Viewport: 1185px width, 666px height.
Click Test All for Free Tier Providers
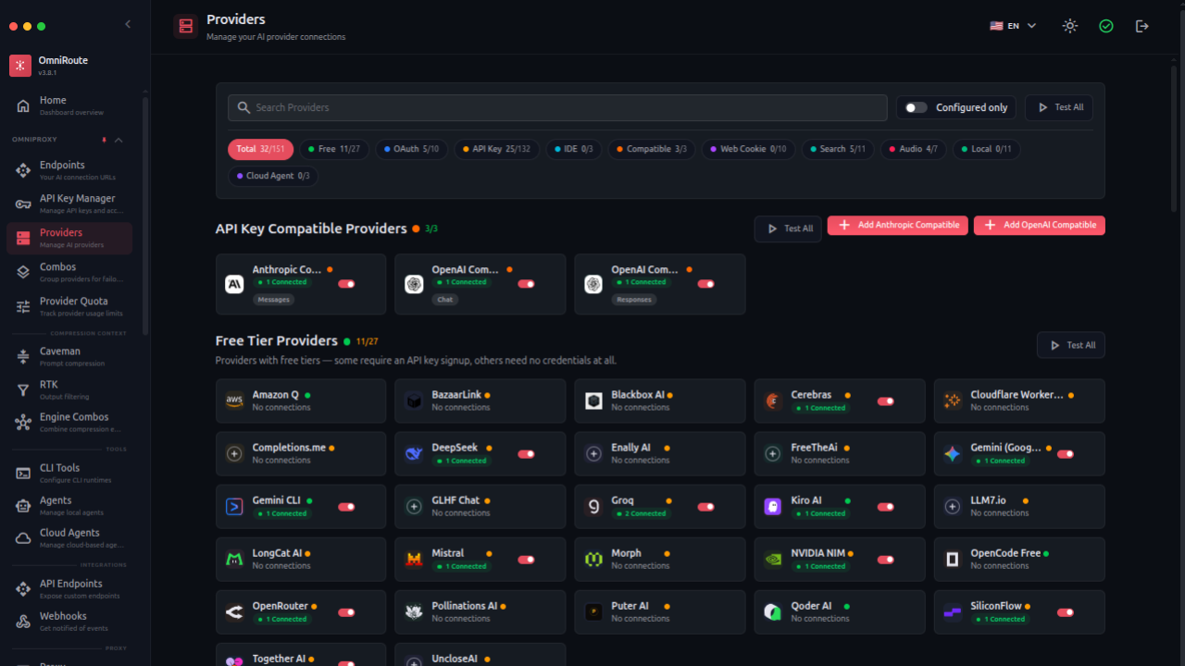pos(1071,345)
